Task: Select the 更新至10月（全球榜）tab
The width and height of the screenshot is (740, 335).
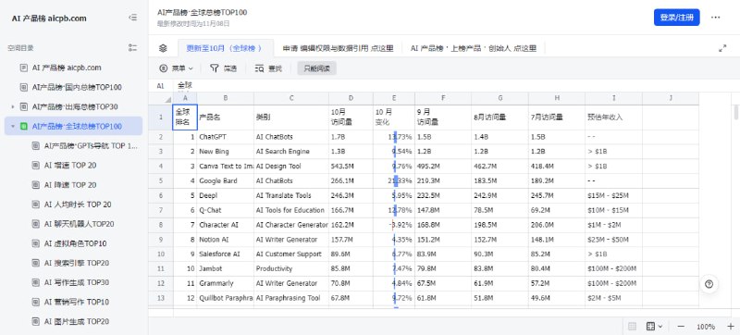Action: coord(226,48)
